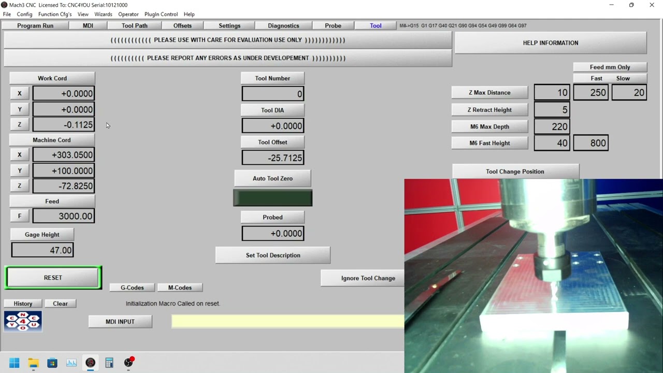Image resolution: width=663 pixels, height=373 pixels.
Task: Click the Probed button
Action: 272,217
